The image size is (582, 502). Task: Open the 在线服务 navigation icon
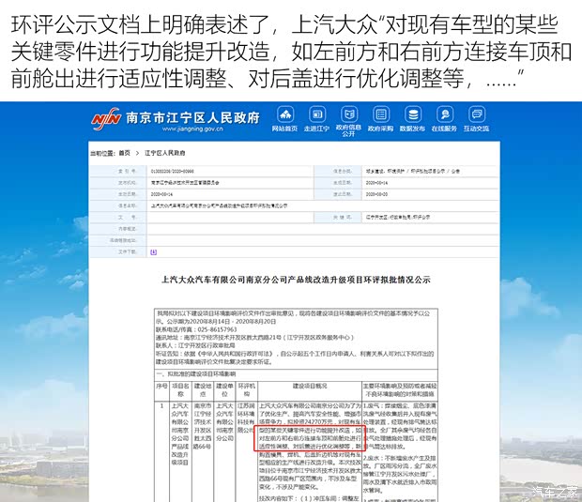445,114
